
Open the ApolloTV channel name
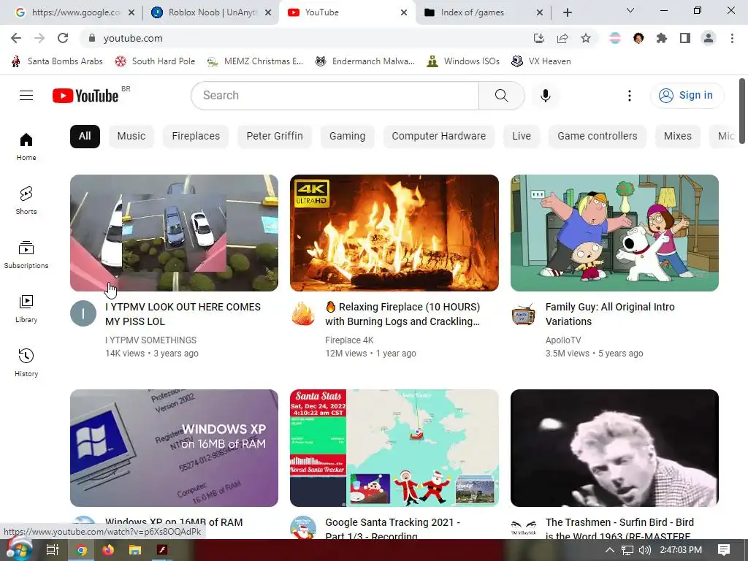(x=563, y=340)
